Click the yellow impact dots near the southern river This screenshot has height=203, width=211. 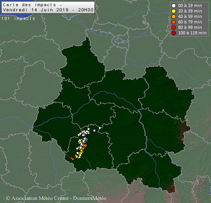coord(78,157)
